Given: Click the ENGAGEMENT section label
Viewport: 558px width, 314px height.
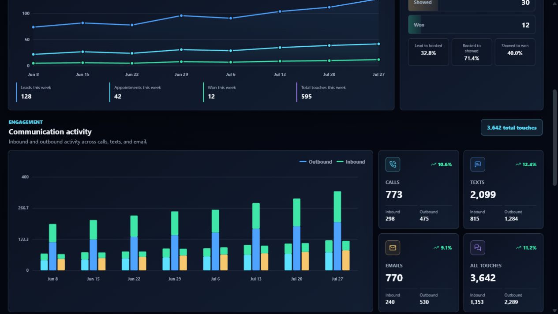Looking at the screenshot, I should pyautogui.click(x=26, y=122).
